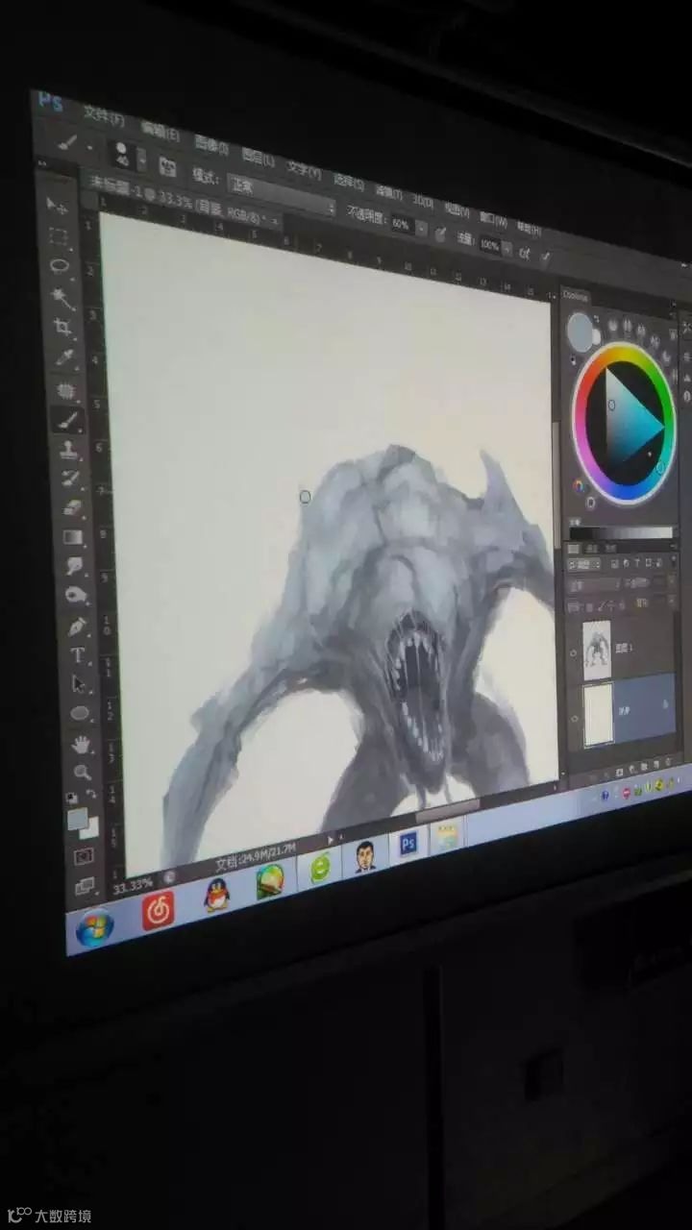
Task: Select the History Brush tool
Action: click(71, 479)
